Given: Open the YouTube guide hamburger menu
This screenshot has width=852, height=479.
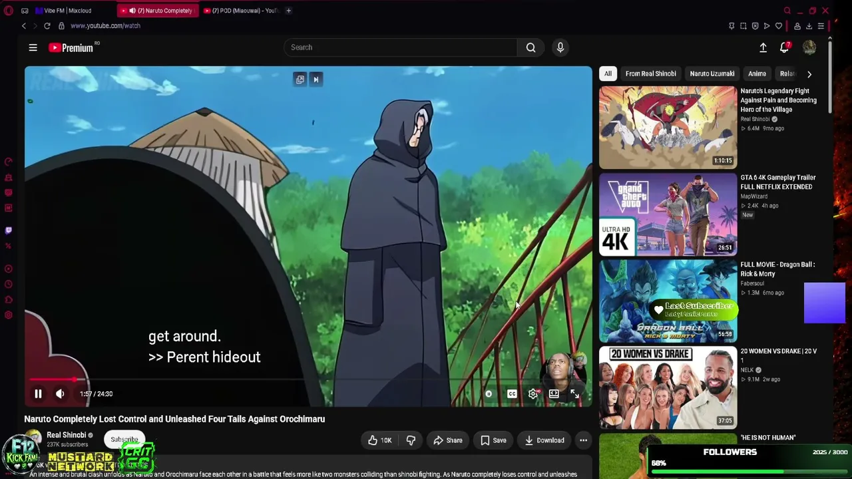Looking at the screenshot, I should [33, 47].
